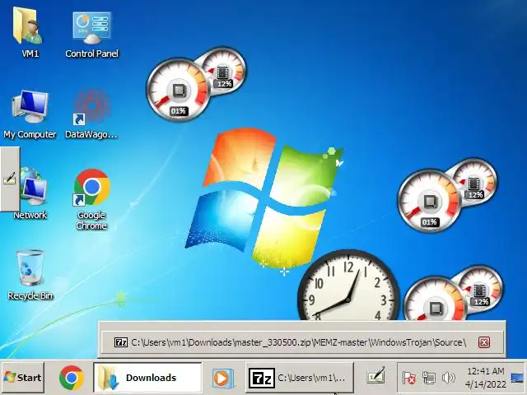Select the 7-Zip preview path text
Image resolution: width=527 pixels, height=395 pixels.
coord(298,342)
